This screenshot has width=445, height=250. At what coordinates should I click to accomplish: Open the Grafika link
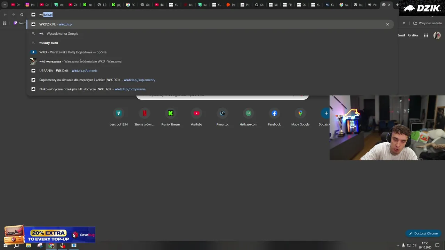pyautogui.click(x=413, y=35)
